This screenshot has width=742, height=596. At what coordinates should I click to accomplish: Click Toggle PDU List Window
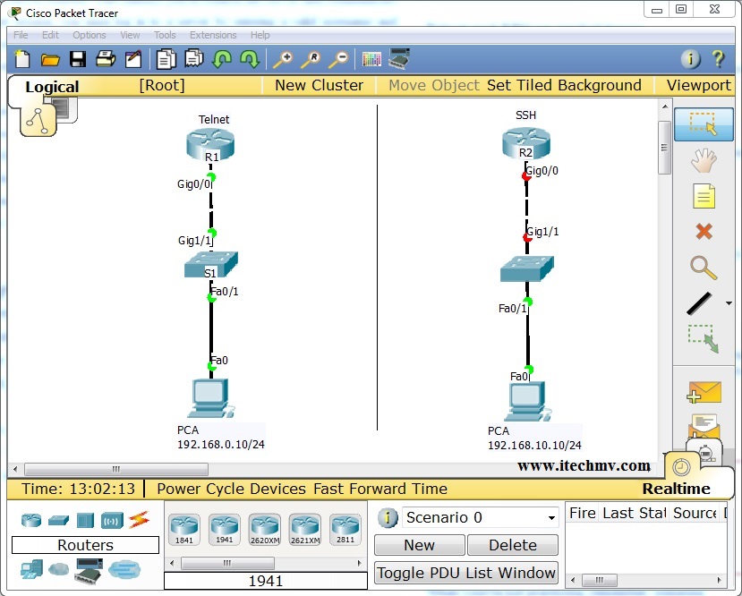pyautogui.click(x=466, y=573)
